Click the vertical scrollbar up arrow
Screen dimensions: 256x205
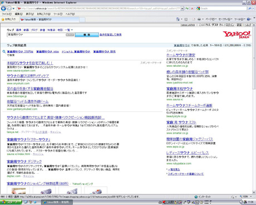[254, 25]
